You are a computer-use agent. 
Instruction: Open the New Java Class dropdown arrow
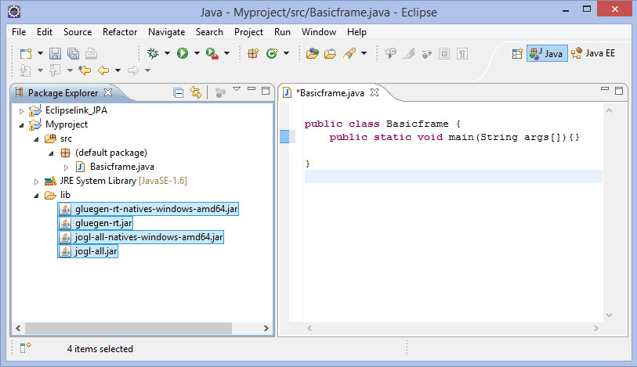coord(287,53)
